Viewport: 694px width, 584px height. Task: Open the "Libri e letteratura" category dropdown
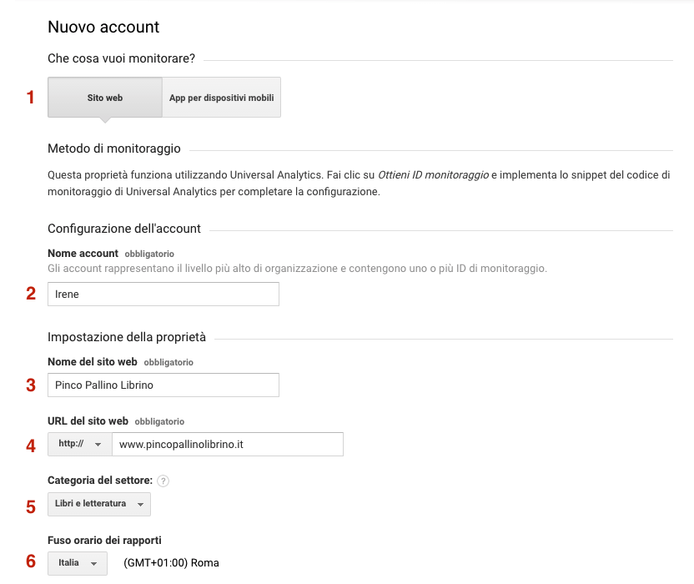point(98,504)
